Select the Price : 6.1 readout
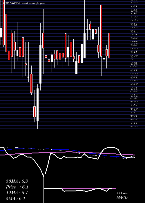 coord(17,187)
